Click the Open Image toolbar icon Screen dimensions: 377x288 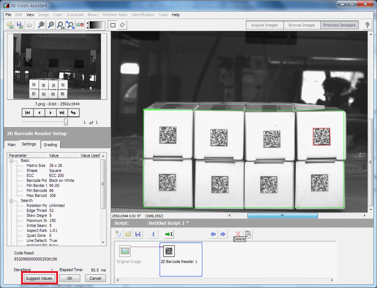click(x=10, y=25)
